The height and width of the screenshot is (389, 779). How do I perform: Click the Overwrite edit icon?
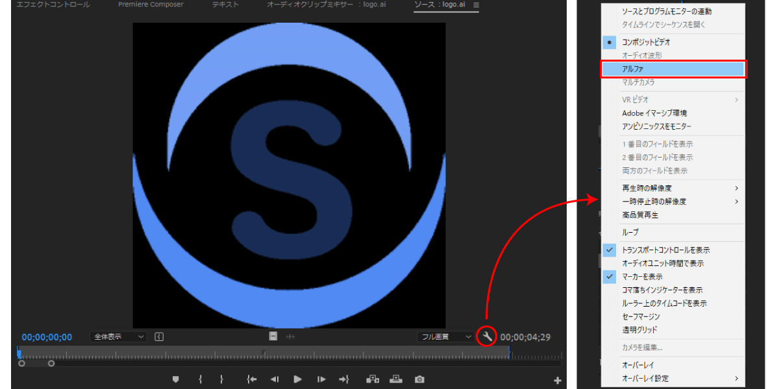click(x=396, y=379)
